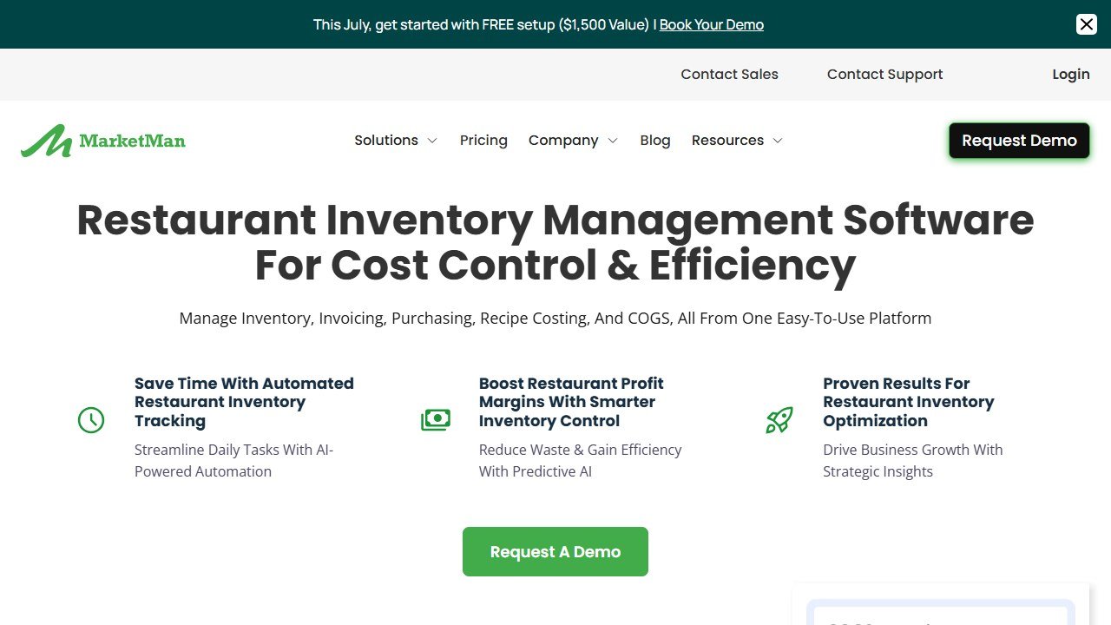Screen dimensions: 1111x625
Task: Expand the Resources chevron arrow
Action: pyautogui.click(x=778, y=141)
